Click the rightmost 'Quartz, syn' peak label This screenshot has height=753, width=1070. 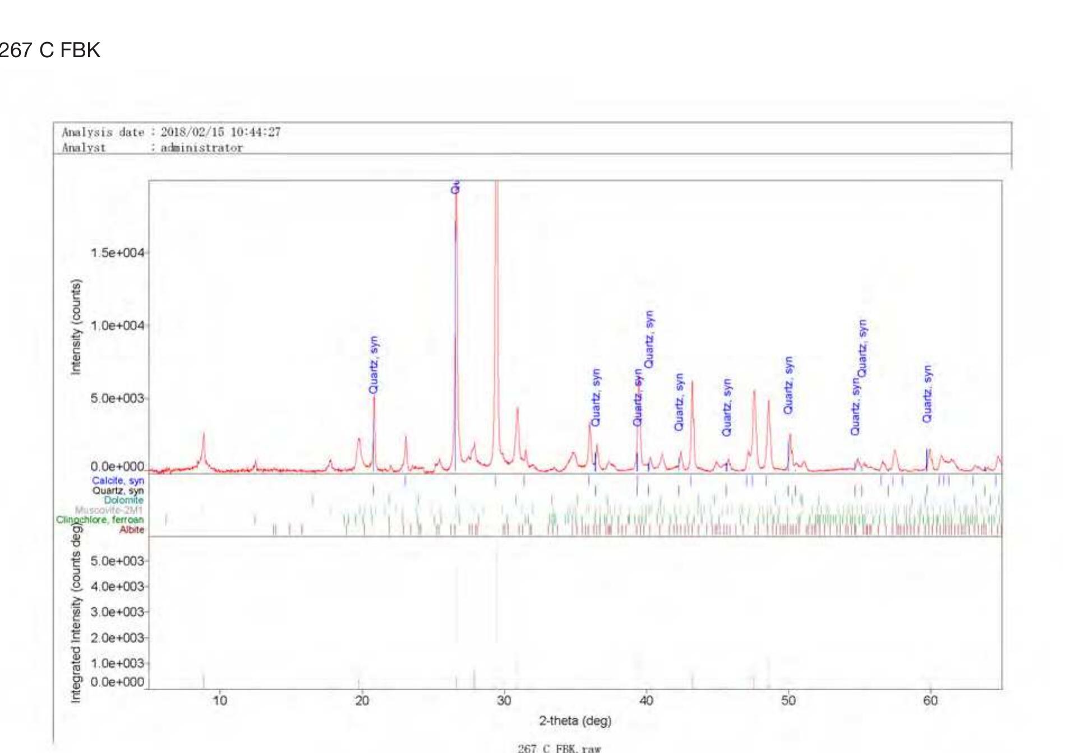tap(927, 394)
